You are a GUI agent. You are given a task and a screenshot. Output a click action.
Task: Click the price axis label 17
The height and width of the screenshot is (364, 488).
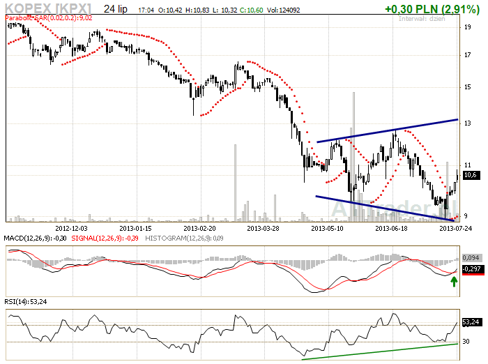(468, 55)
